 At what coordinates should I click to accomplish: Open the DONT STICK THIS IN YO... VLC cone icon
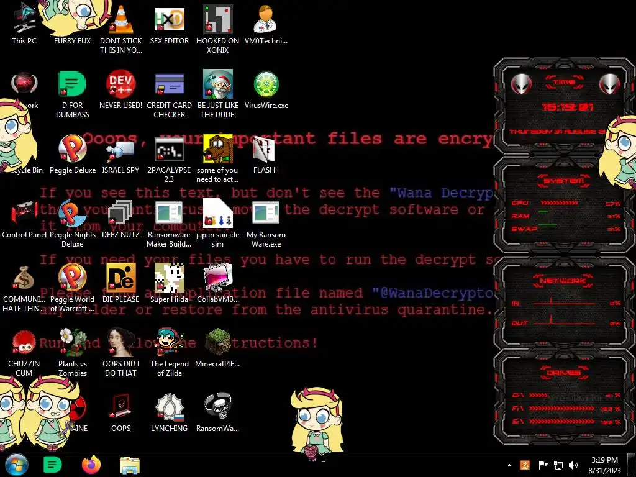(121, 29)
